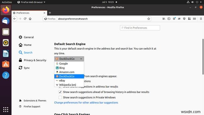
Task: Click the Firefox identity label in address bar
Action: [x=50, y=19]
